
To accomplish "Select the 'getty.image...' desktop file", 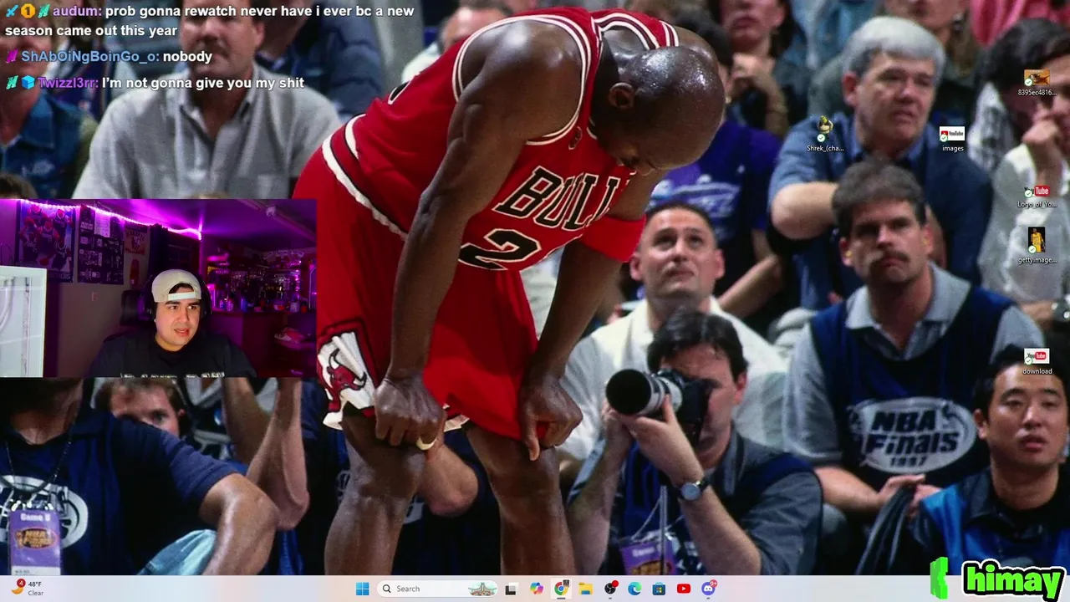I will click(x=1037, y=246).
